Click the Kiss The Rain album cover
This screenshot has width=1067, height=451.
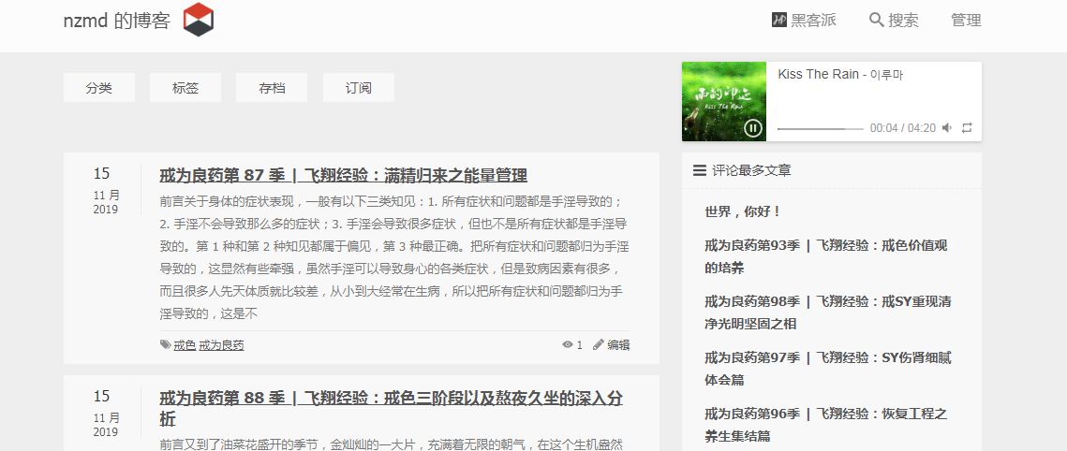pos(724,102)
